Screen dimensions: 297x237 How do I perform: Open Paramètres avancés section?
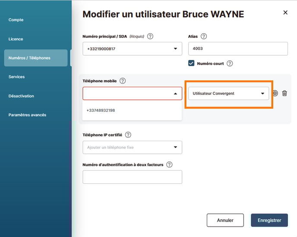tap(27, 115)
